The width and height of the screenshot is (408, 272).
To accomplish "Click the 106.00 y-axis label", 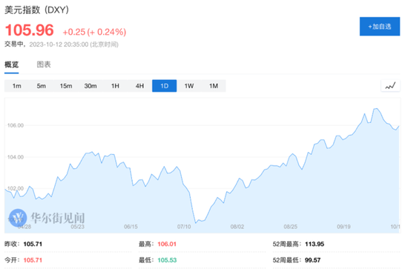I will (16, 125).
